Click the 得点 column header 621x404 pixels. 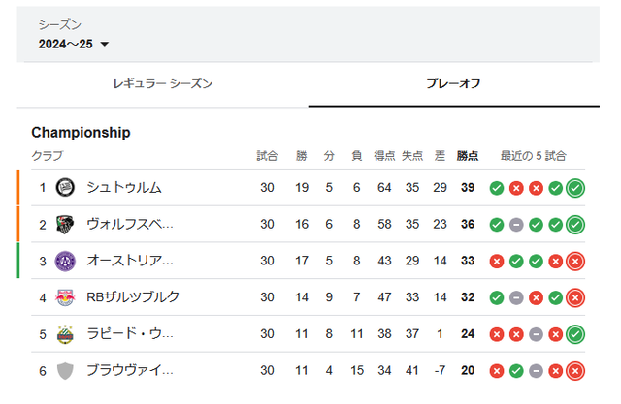click(x=384, y=155)
